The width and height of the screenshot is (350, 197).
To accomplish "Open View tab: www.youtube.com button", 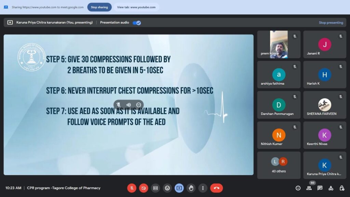I will click(136, 7).
